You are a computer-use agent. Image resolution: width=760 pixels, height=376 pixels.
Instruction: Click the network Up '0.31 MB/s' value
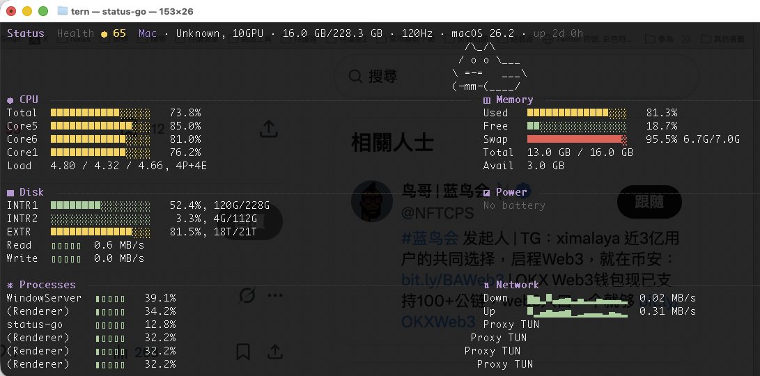[668, 311]
